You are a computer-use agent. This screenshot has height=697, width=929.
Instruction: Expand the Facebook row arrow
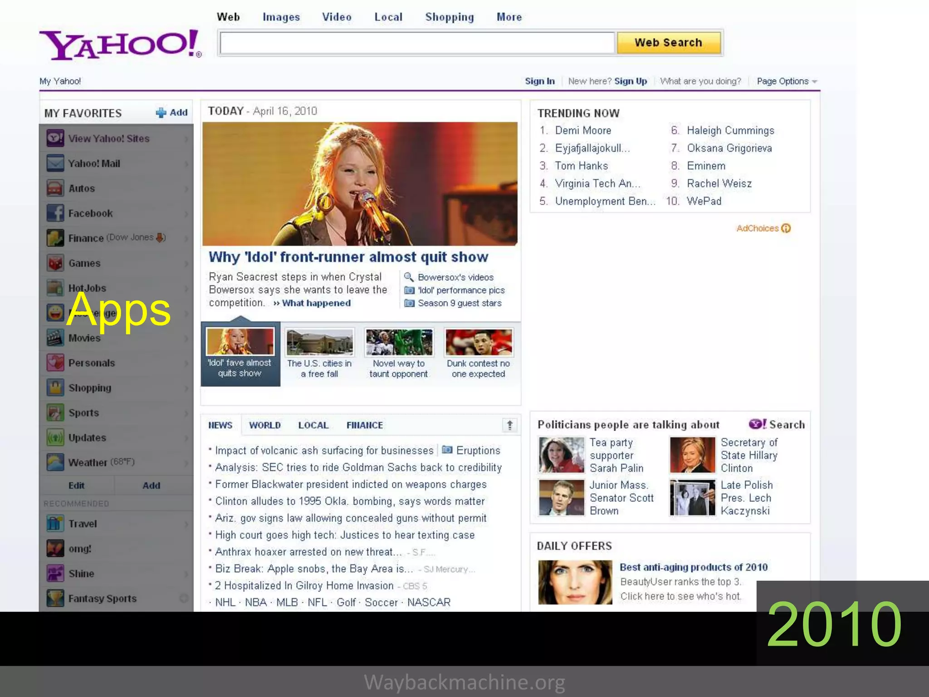[x=186, y=214]
